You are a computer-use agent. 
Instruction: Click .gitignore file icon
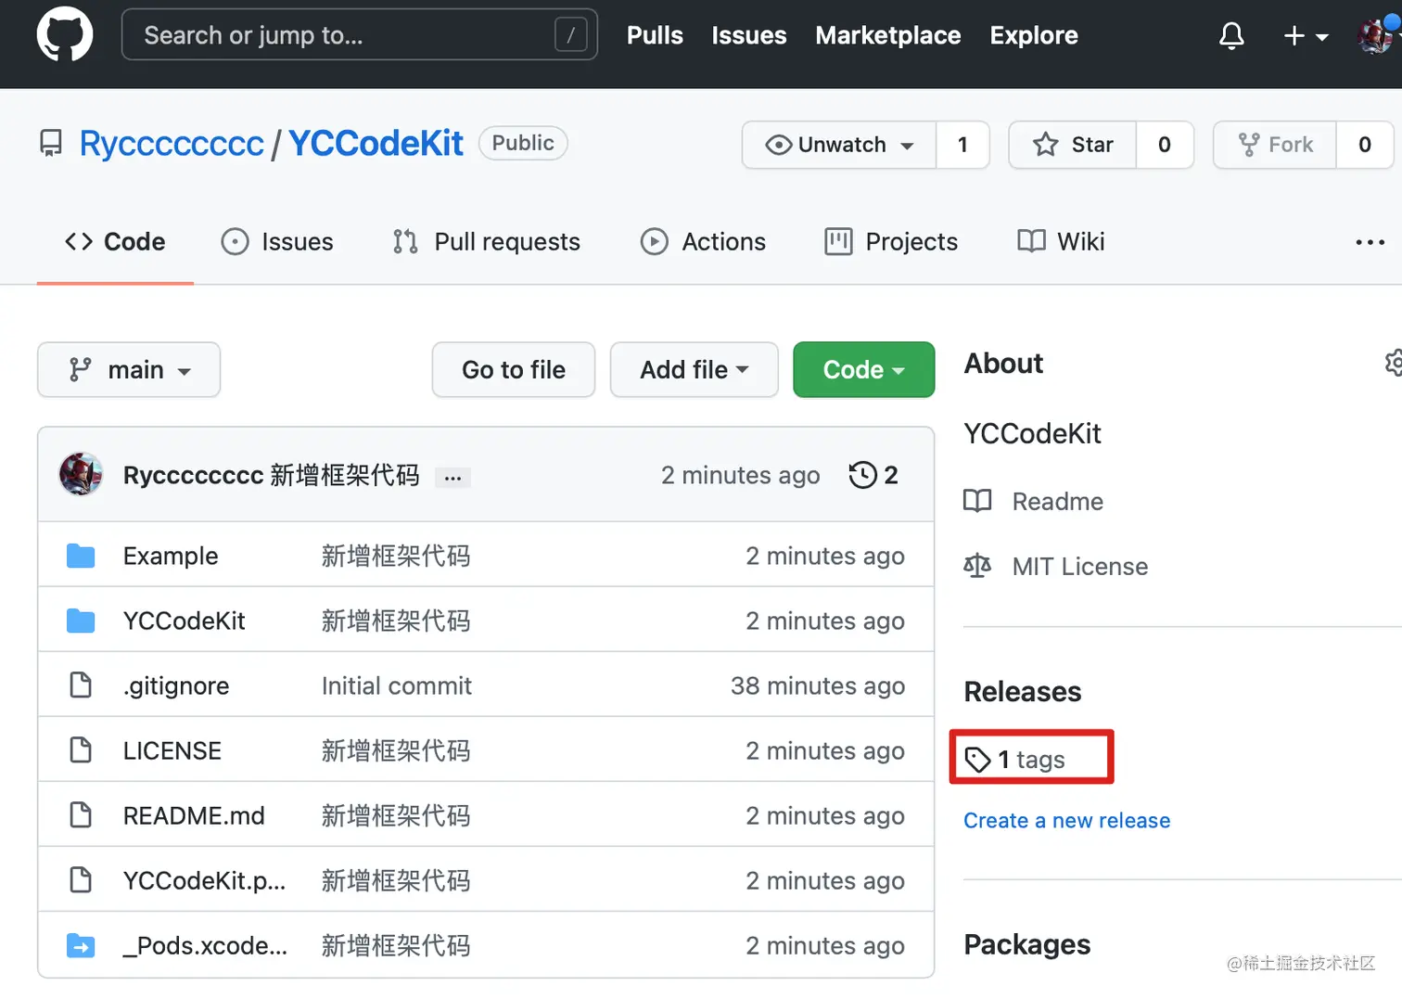click(81, 685)
